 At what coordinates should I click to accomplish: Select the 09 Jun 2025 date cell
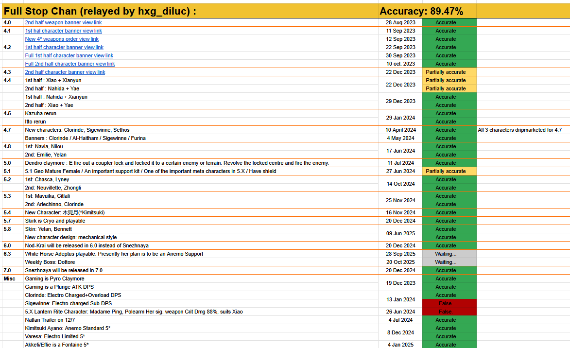[400, 233]
